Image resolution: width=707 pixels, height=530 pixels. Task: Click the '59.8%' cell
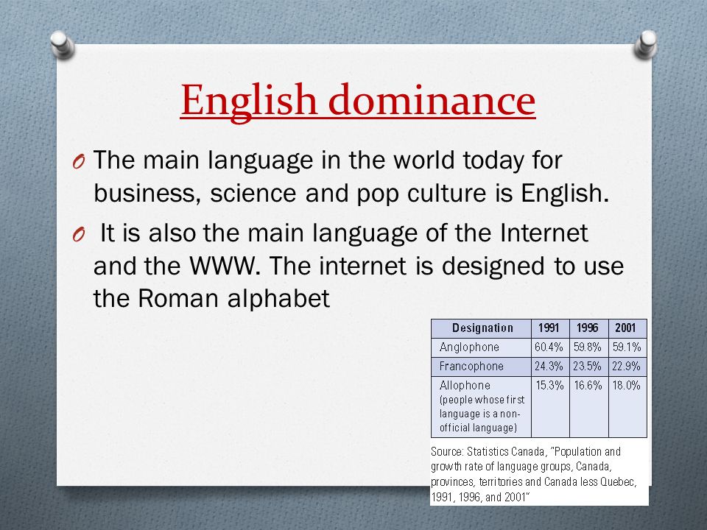point(588,347)
